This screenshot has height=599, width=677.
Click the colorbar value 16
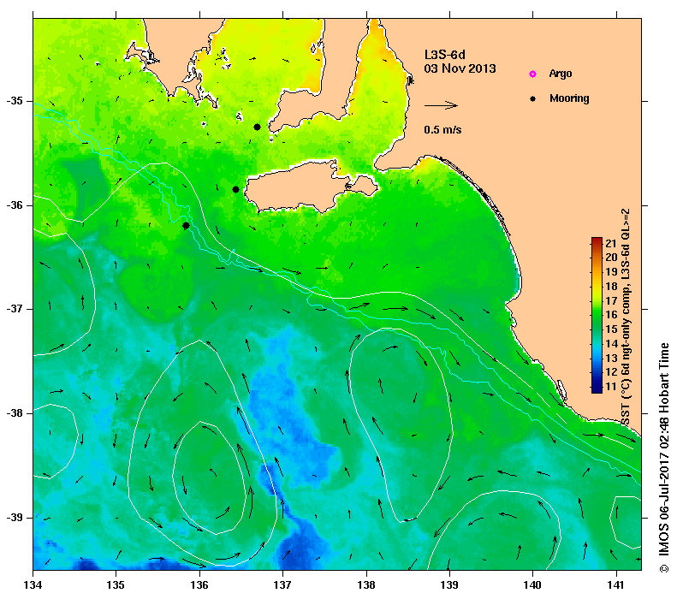(x=611, y=315)
